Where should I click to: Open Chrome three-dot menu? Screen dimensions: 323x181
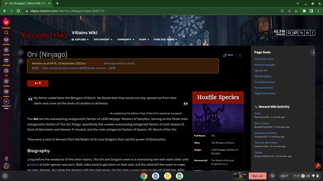pos(318,11)
